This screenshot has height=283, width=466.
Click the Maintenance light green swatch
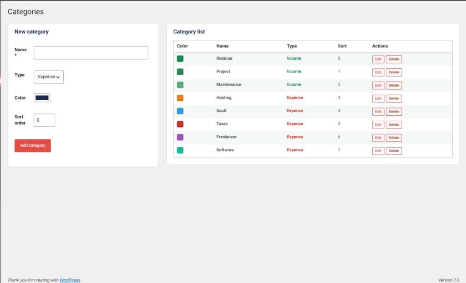click(180, 85)
